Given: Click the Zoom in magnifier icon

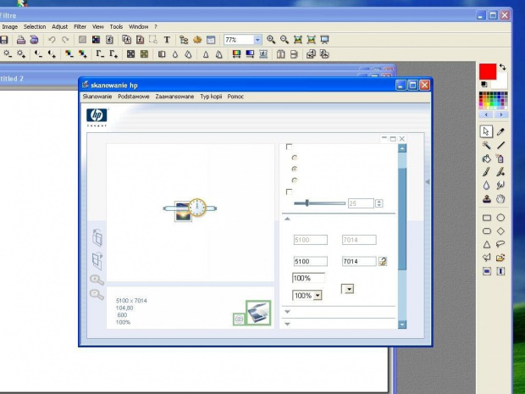Looking at the screenshot, I should (x=271, y=40).
